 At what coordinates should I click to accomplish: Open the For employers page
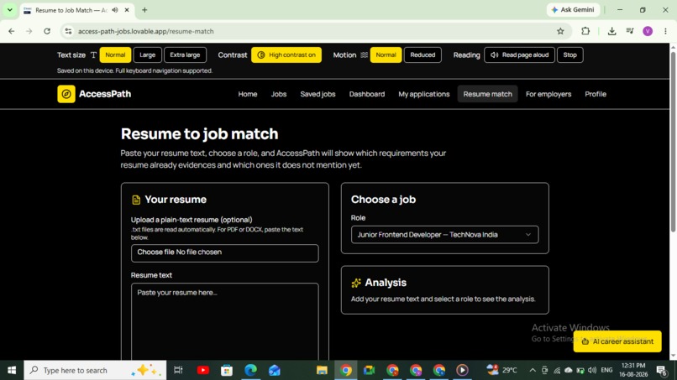548,94
